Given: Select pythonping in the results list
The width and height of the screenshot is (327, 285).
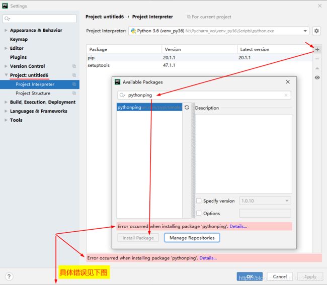Looking at the screenshot, I should 149,107.
